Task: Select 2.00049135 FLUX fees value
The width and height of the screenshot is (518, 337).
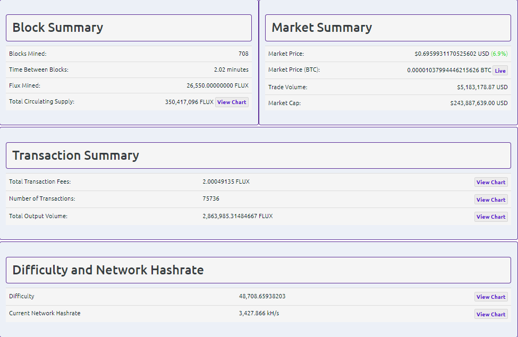Action: tap(226, 182)
